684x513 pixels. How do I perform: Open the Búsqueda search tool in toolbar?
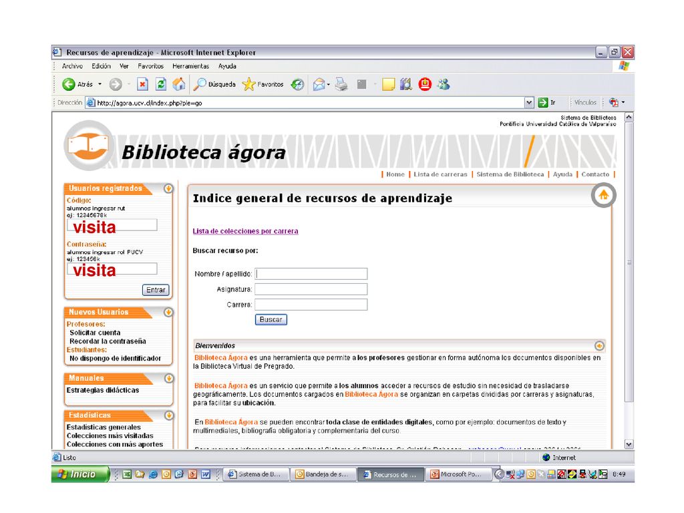click(214, 84)
